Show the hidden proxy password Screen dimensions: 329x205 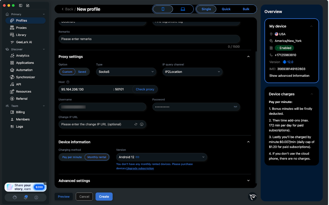pos(236,107)
